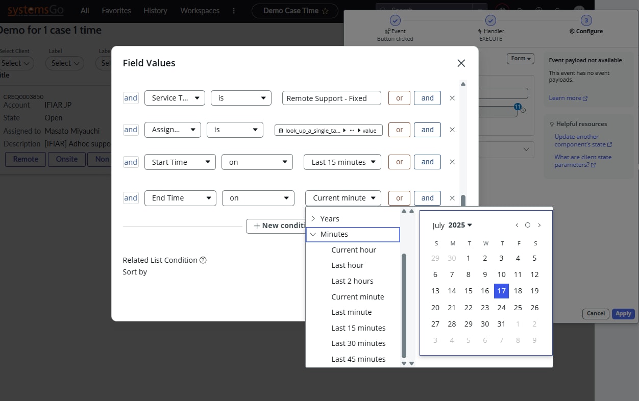Open the Last 15 minutes dropdown for Start Time

(342, 162)
